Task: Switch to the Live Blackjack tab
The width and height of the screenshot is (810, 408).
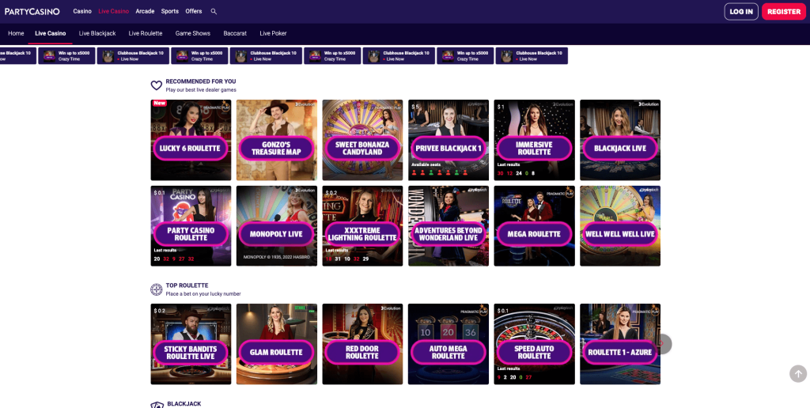Action: coord(97,33)
